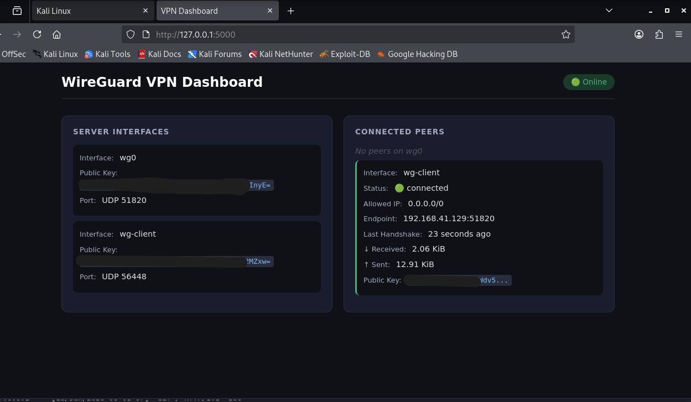
Task: Click the Received 2.06 KiB value
Action: tap(429, 249)
